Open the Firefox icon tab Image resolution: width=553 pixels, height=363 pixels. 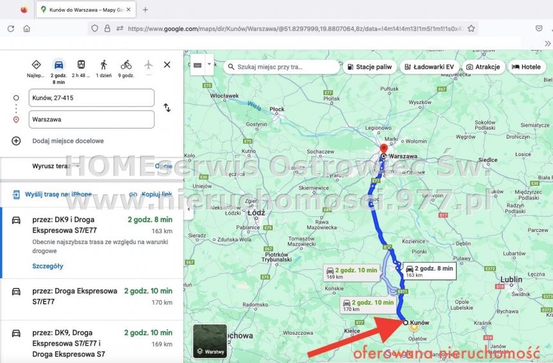pos(24,10)
